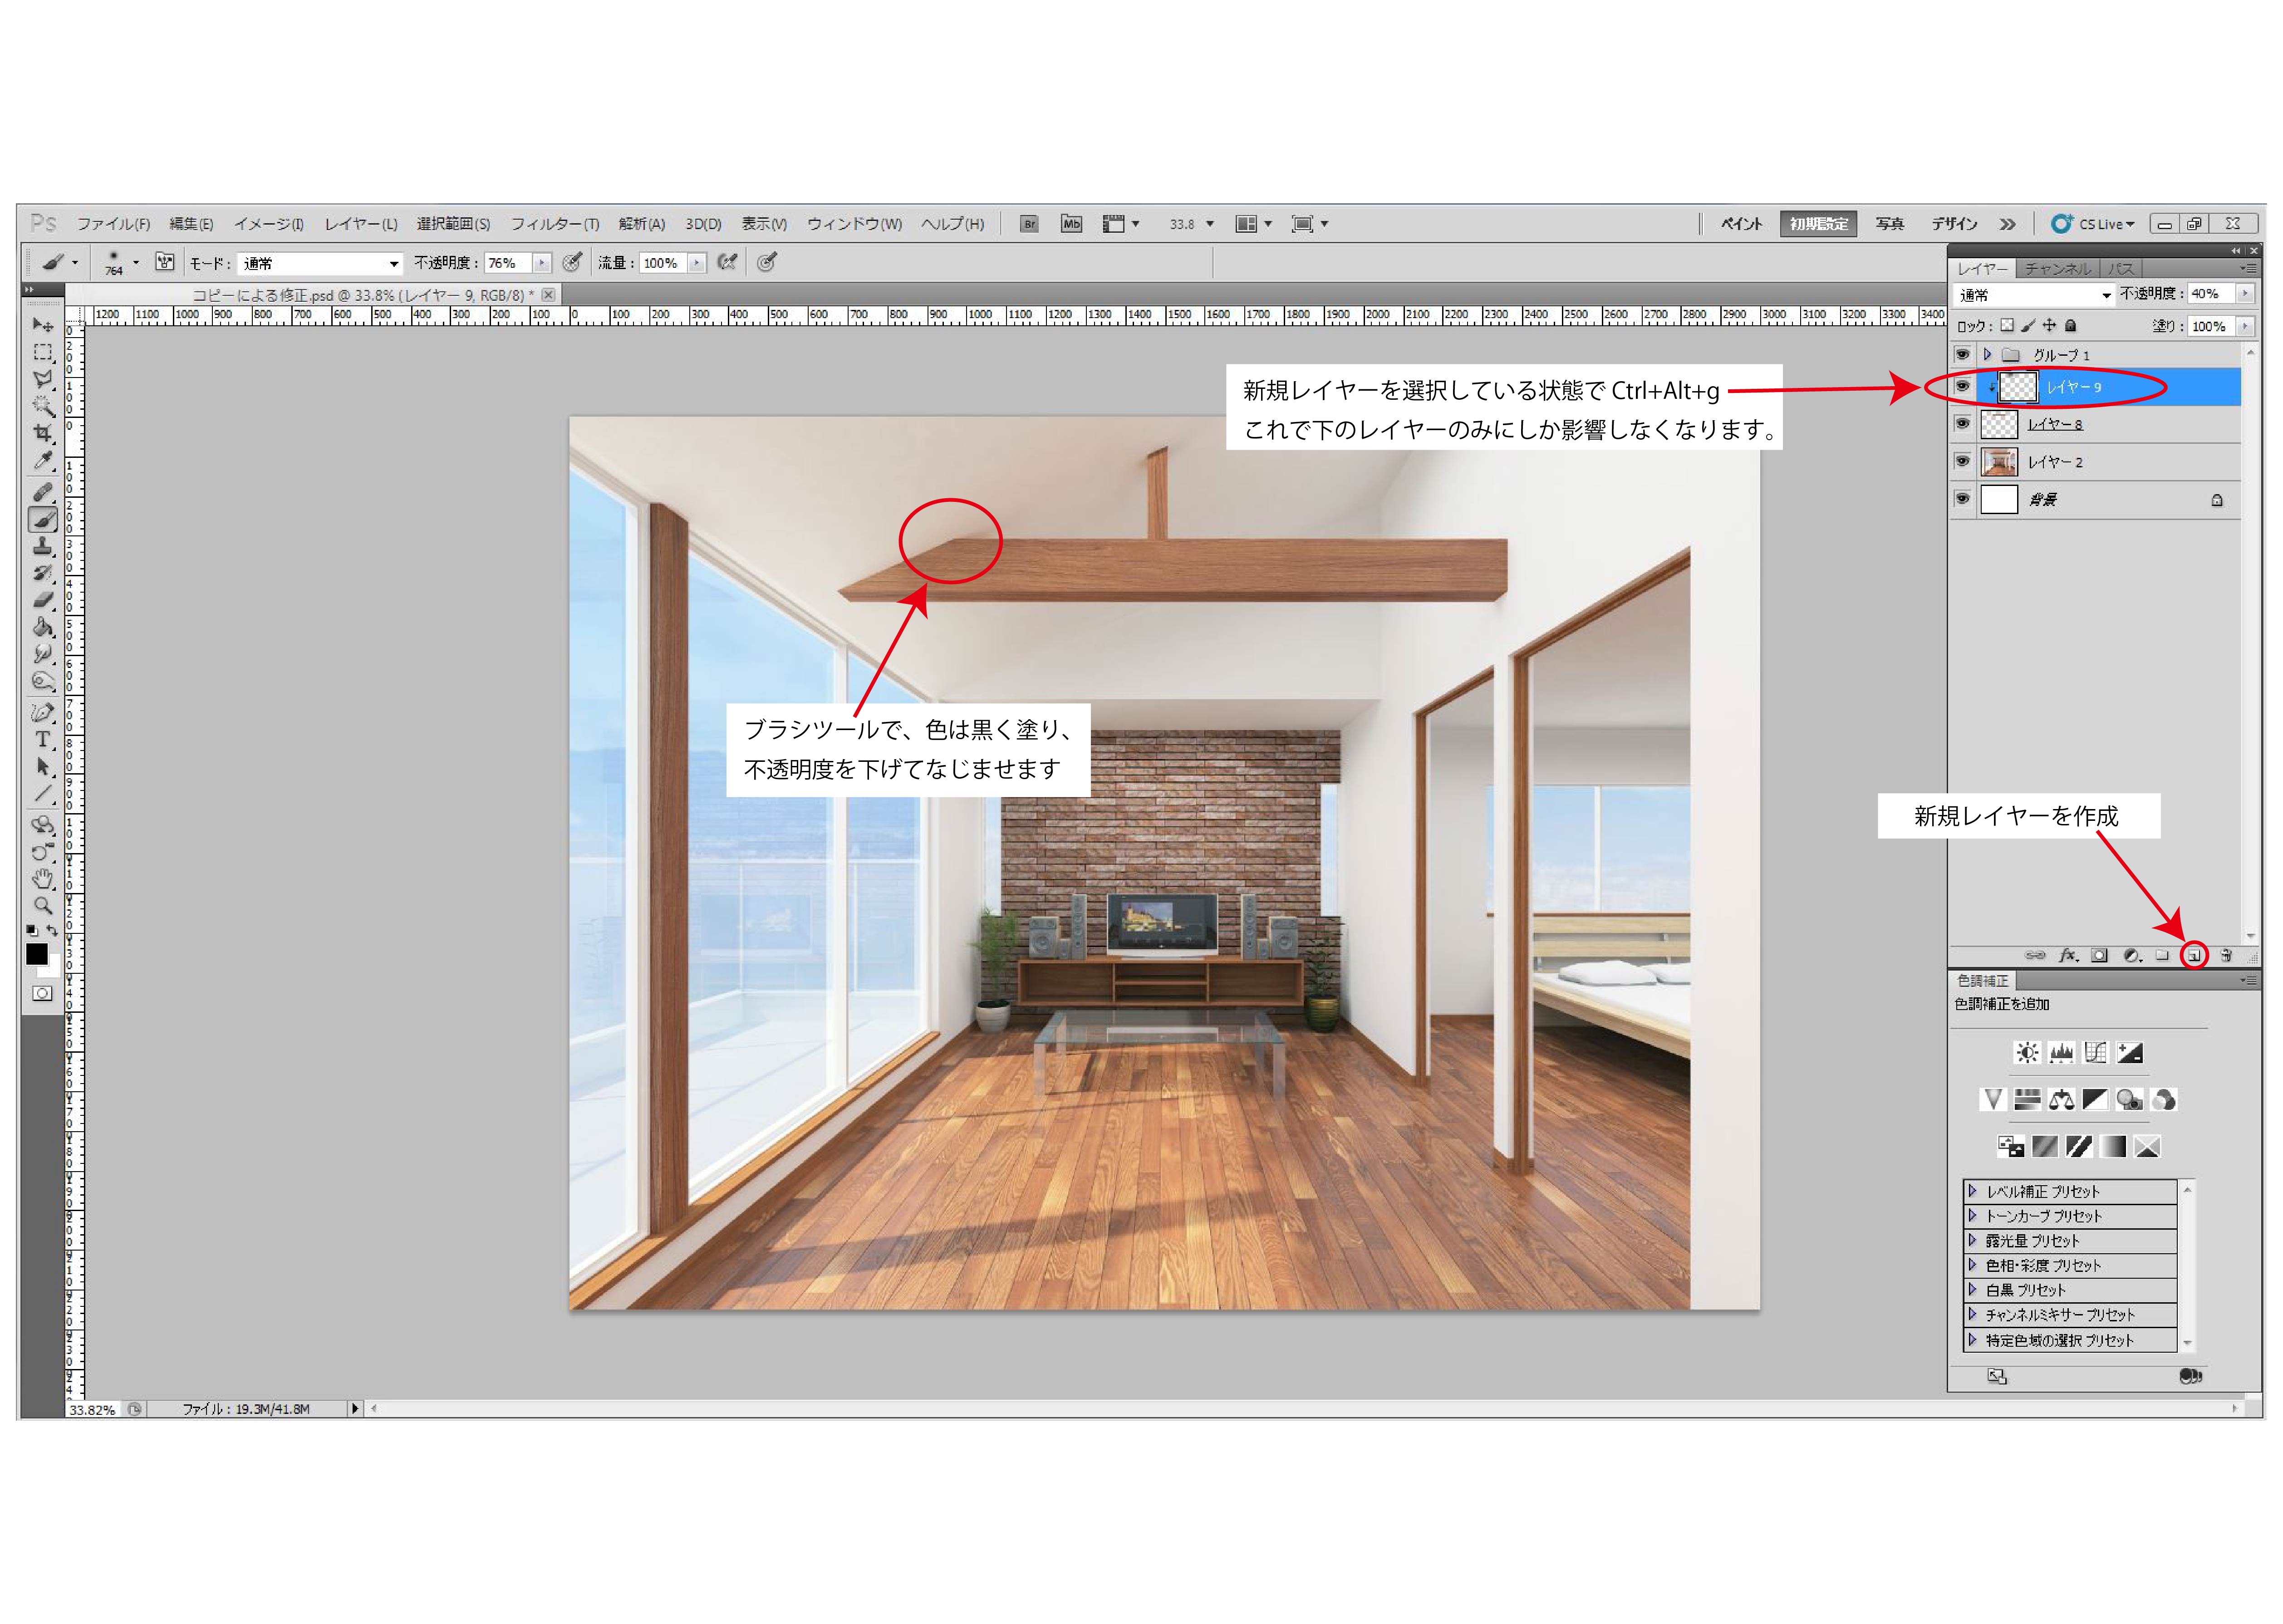Click the 初期設定 workspace button
This screenshot has height=1624, width=2283.
pos(1818,224)
